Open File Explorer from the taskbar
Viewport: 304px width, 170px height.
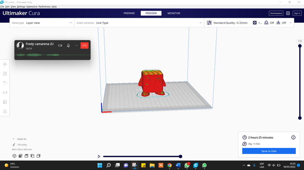pyautogui.click(x=152, y=165)
